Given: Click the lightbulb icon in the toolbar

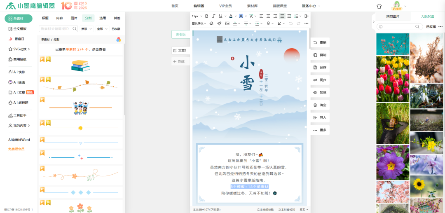Looking at the screenshot, I should point(269,23).
